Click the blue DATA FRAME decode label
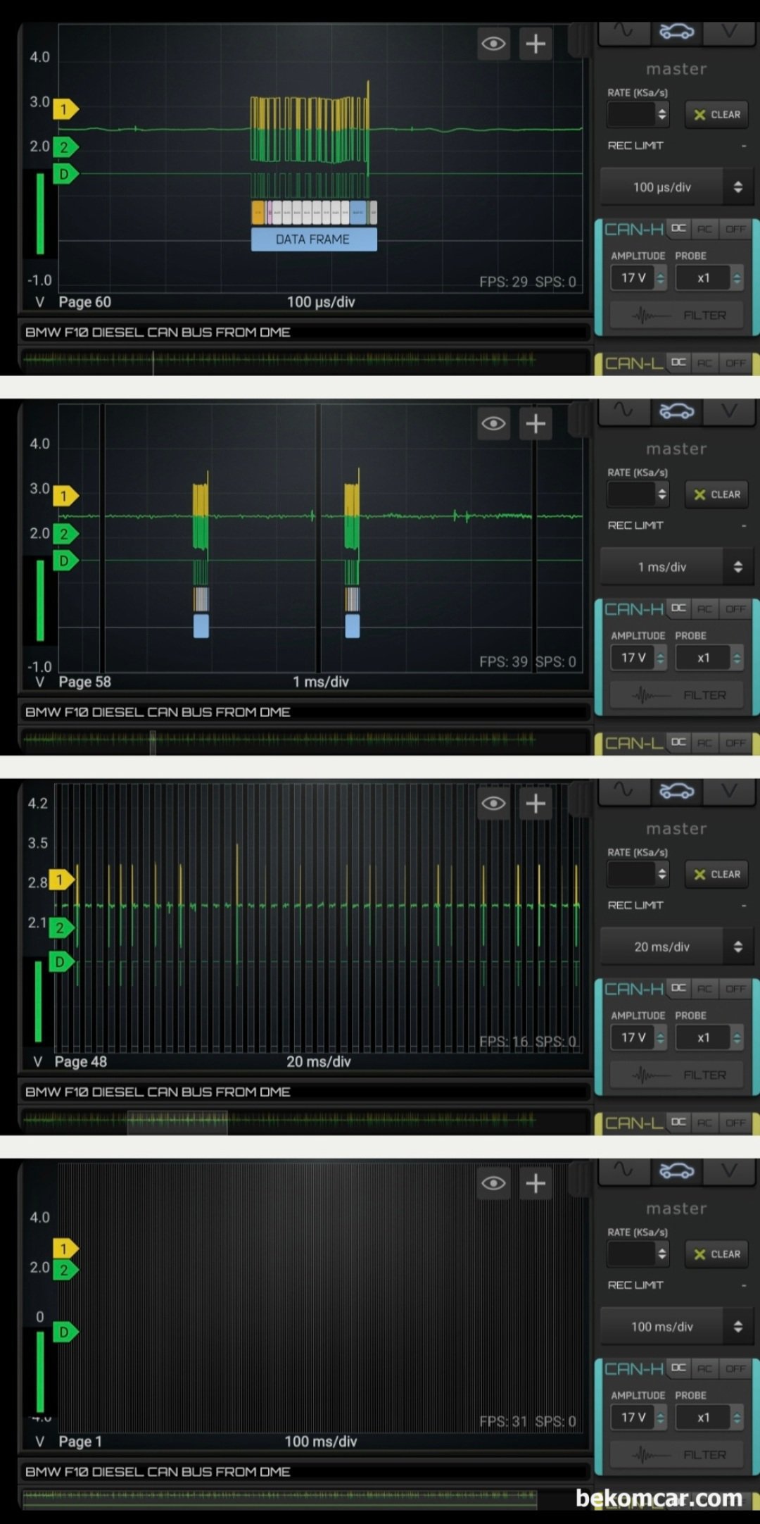 [314, 239]
